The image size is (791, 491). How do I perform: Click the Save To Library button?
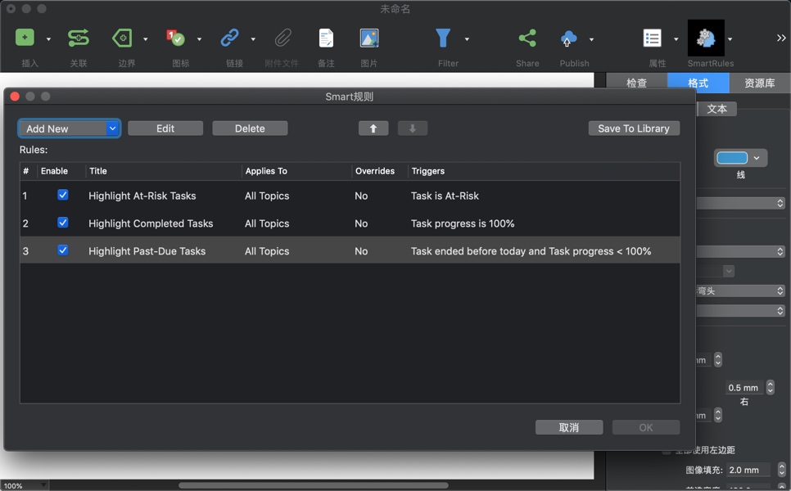(x=634, y=128)
